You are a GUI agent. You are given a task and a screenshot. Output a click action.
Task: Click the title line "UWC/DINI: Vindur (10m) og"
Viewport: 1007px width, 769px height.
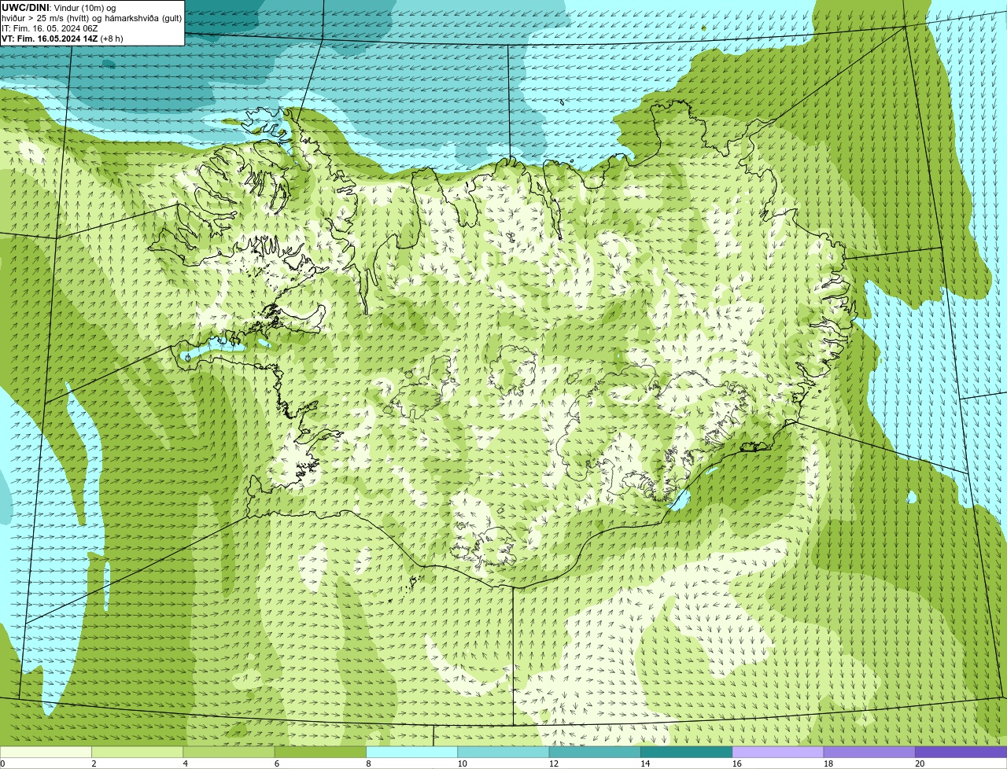point(59,8)
